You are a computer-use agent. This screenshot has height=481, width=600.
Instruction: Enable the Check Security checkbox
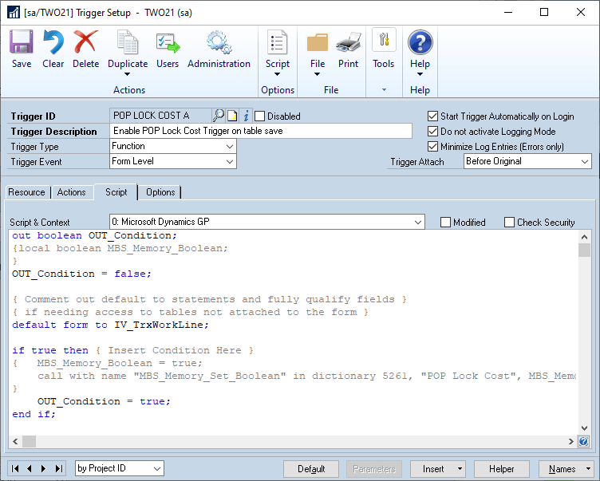pos(509,223)
